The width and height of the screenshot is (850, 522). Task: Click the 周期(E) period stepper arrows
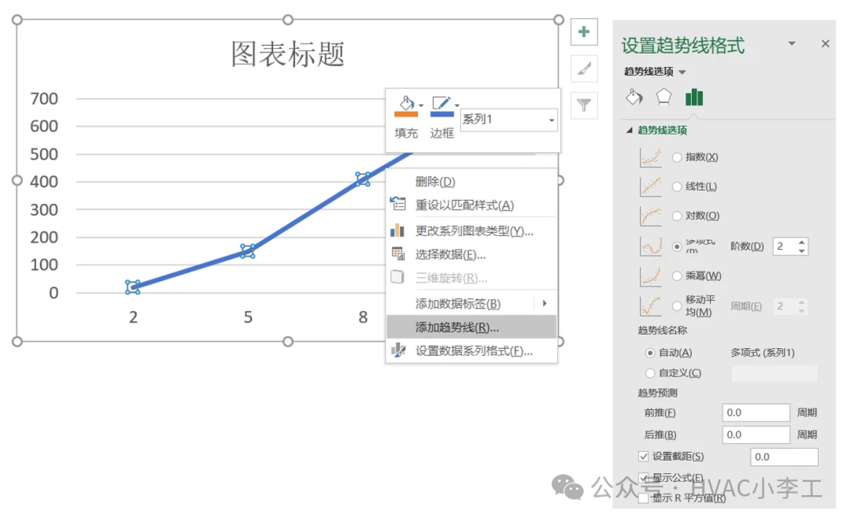801,306
